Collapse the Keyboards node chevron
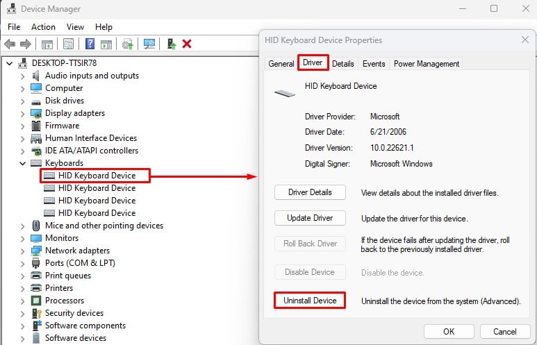Screen dimensions: 537x345 23,163
